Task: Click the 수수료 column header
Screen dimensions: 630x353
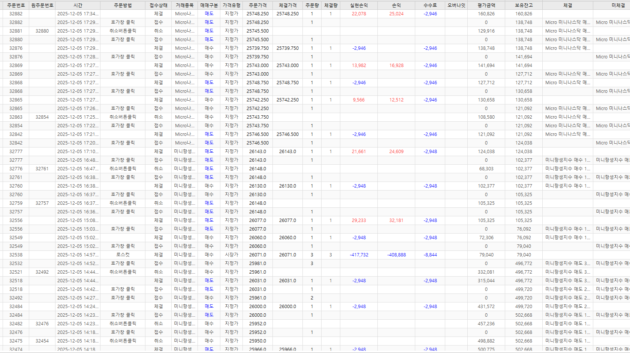Action: pyautogui.click(x=430, y=5)
